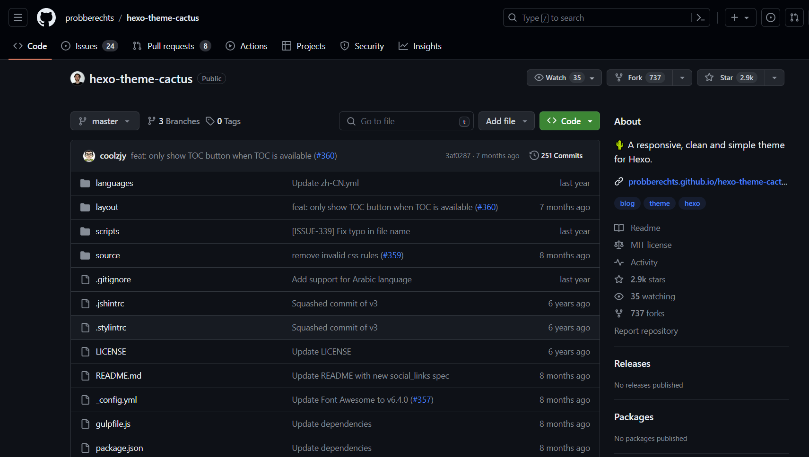
Task: Fork this repository
Action: [640, 77]
